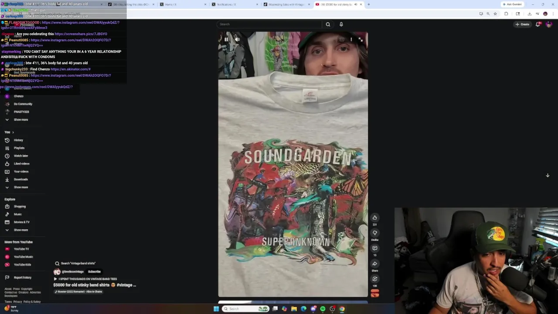
Task: Open Chrome three-dot menu
Action: (553, 14)
